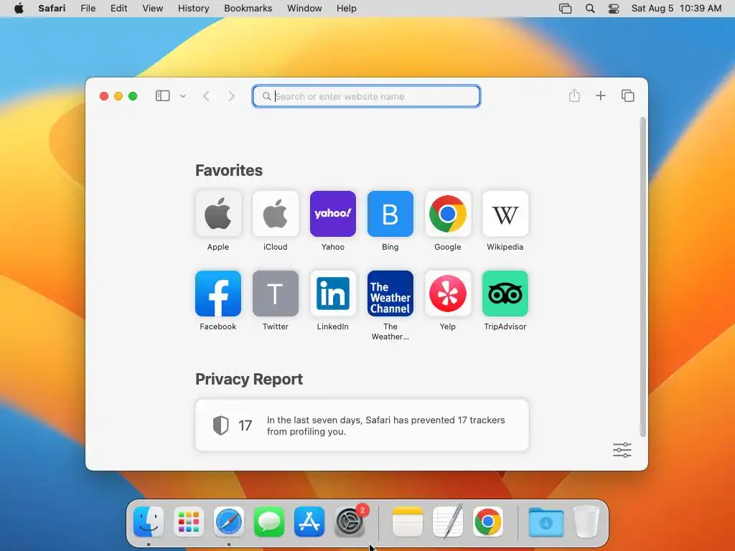This screenshot has height=551, width=735.
Task: Click the Privacy Report shield icon
Action: tap(221, 425)
